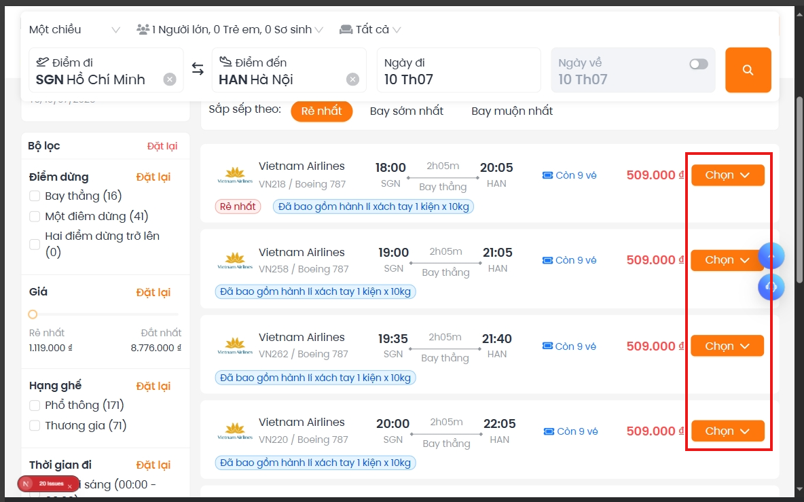The width and height of the screenshot is (804, 502).
Task: Click the price range slider handle
Action: (33, 315)
